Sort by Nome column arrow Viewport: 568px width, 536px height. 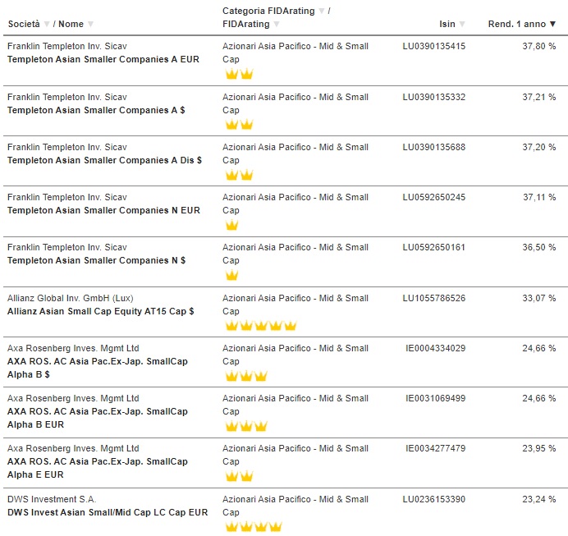pyautogui.click(x=90, y=25)
